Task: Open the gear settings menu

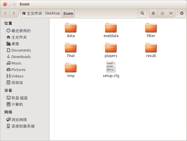Action: coord(182,13)
